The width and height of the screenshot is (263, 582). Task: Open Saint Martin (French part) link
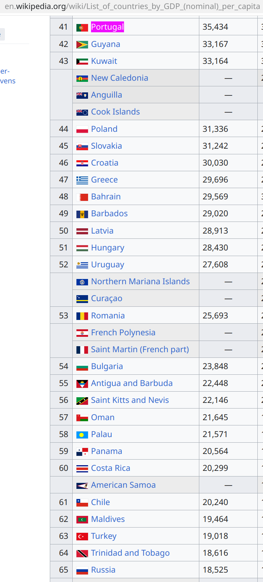[140, 350]
